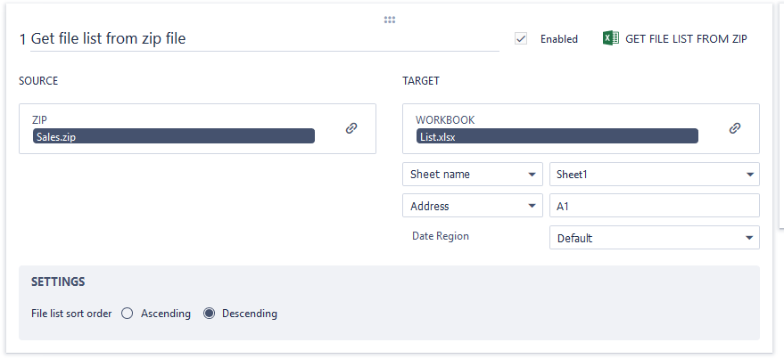Click the SETTINGS section header
Viewport: 784px width, 359px height.
pyautogui.click(x=58, y=281)
